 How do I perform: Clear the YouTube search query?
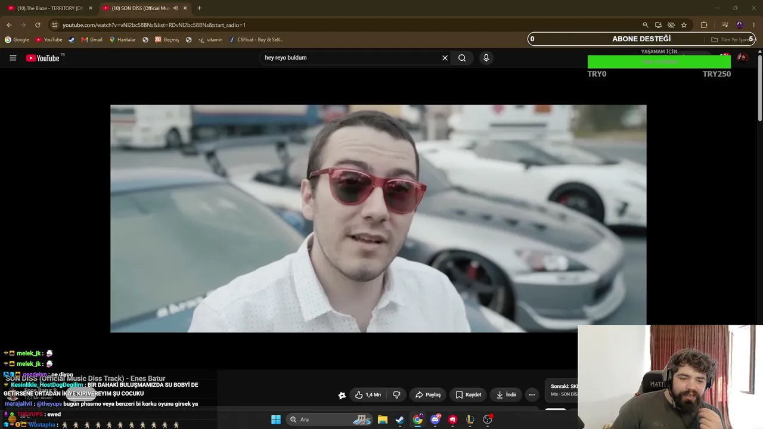(x=445, y=58)
